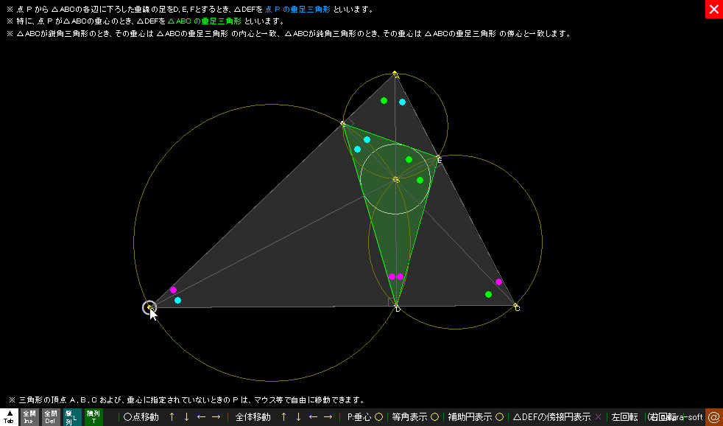Click the 縦列 L layout button
This screenshot has width=723, height=426.
pyautogui.click(x=72, y=417)
